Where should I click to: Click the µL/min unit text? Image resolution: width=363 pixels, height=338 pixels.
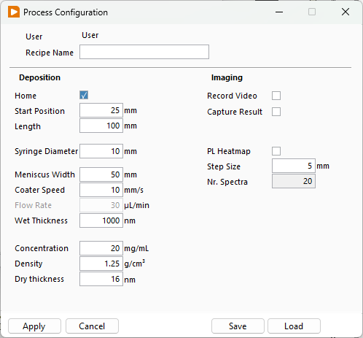136,206
